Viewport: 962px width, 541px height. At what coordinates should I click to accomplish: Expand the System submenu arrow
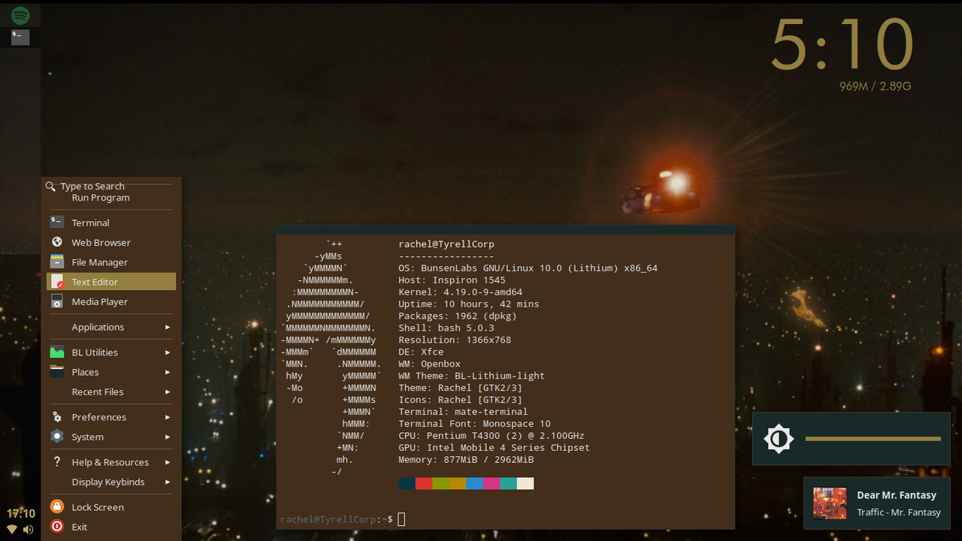click(x=168, y=437)
